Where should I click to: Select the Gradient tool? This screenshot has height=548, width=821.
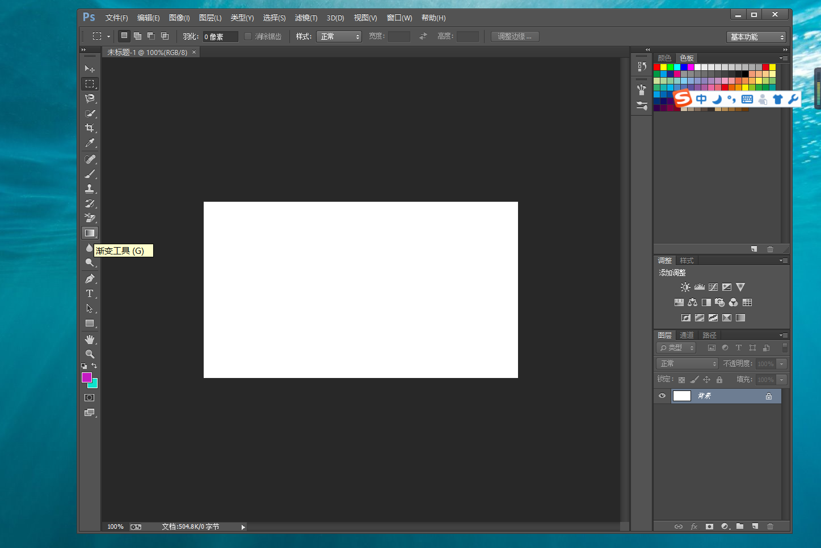point(90,233)
